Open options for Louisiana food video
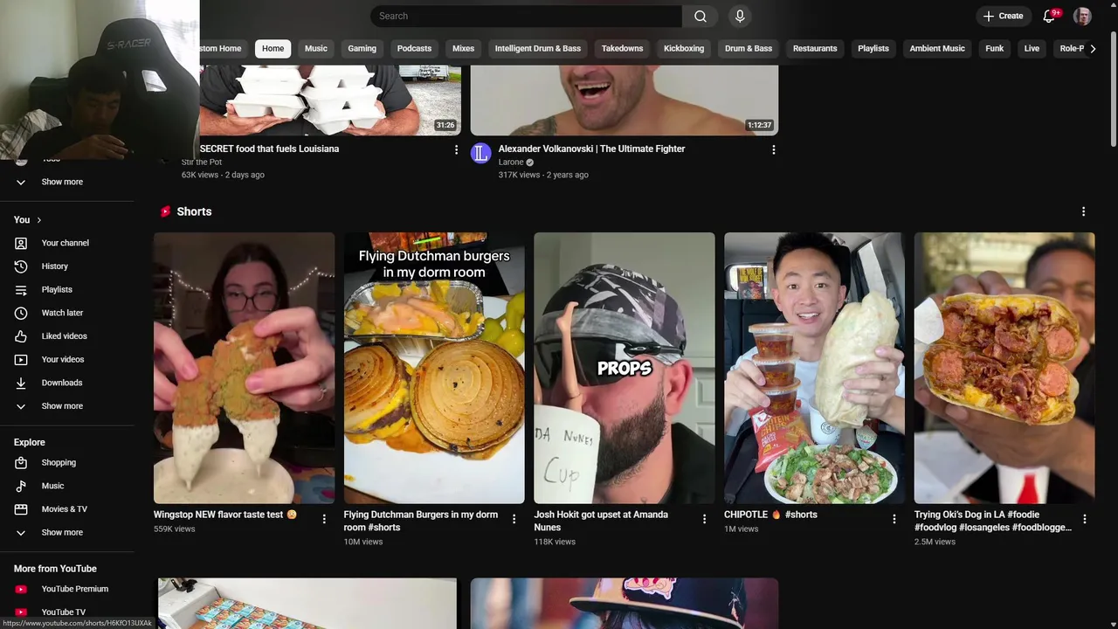Image resolution: width=1118 pixels, height=629 pixels. 456,150
